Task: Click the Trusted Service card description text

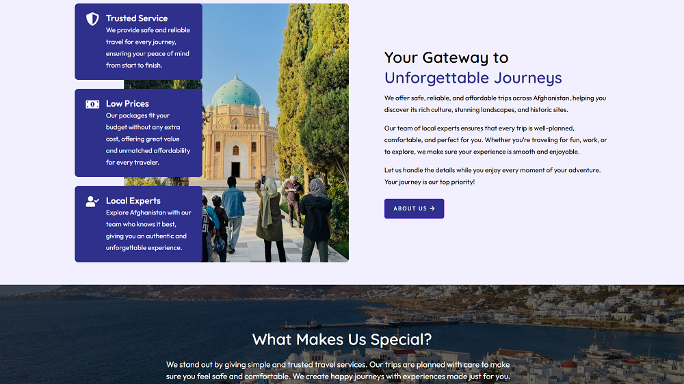Action: [x=148, y=48]
